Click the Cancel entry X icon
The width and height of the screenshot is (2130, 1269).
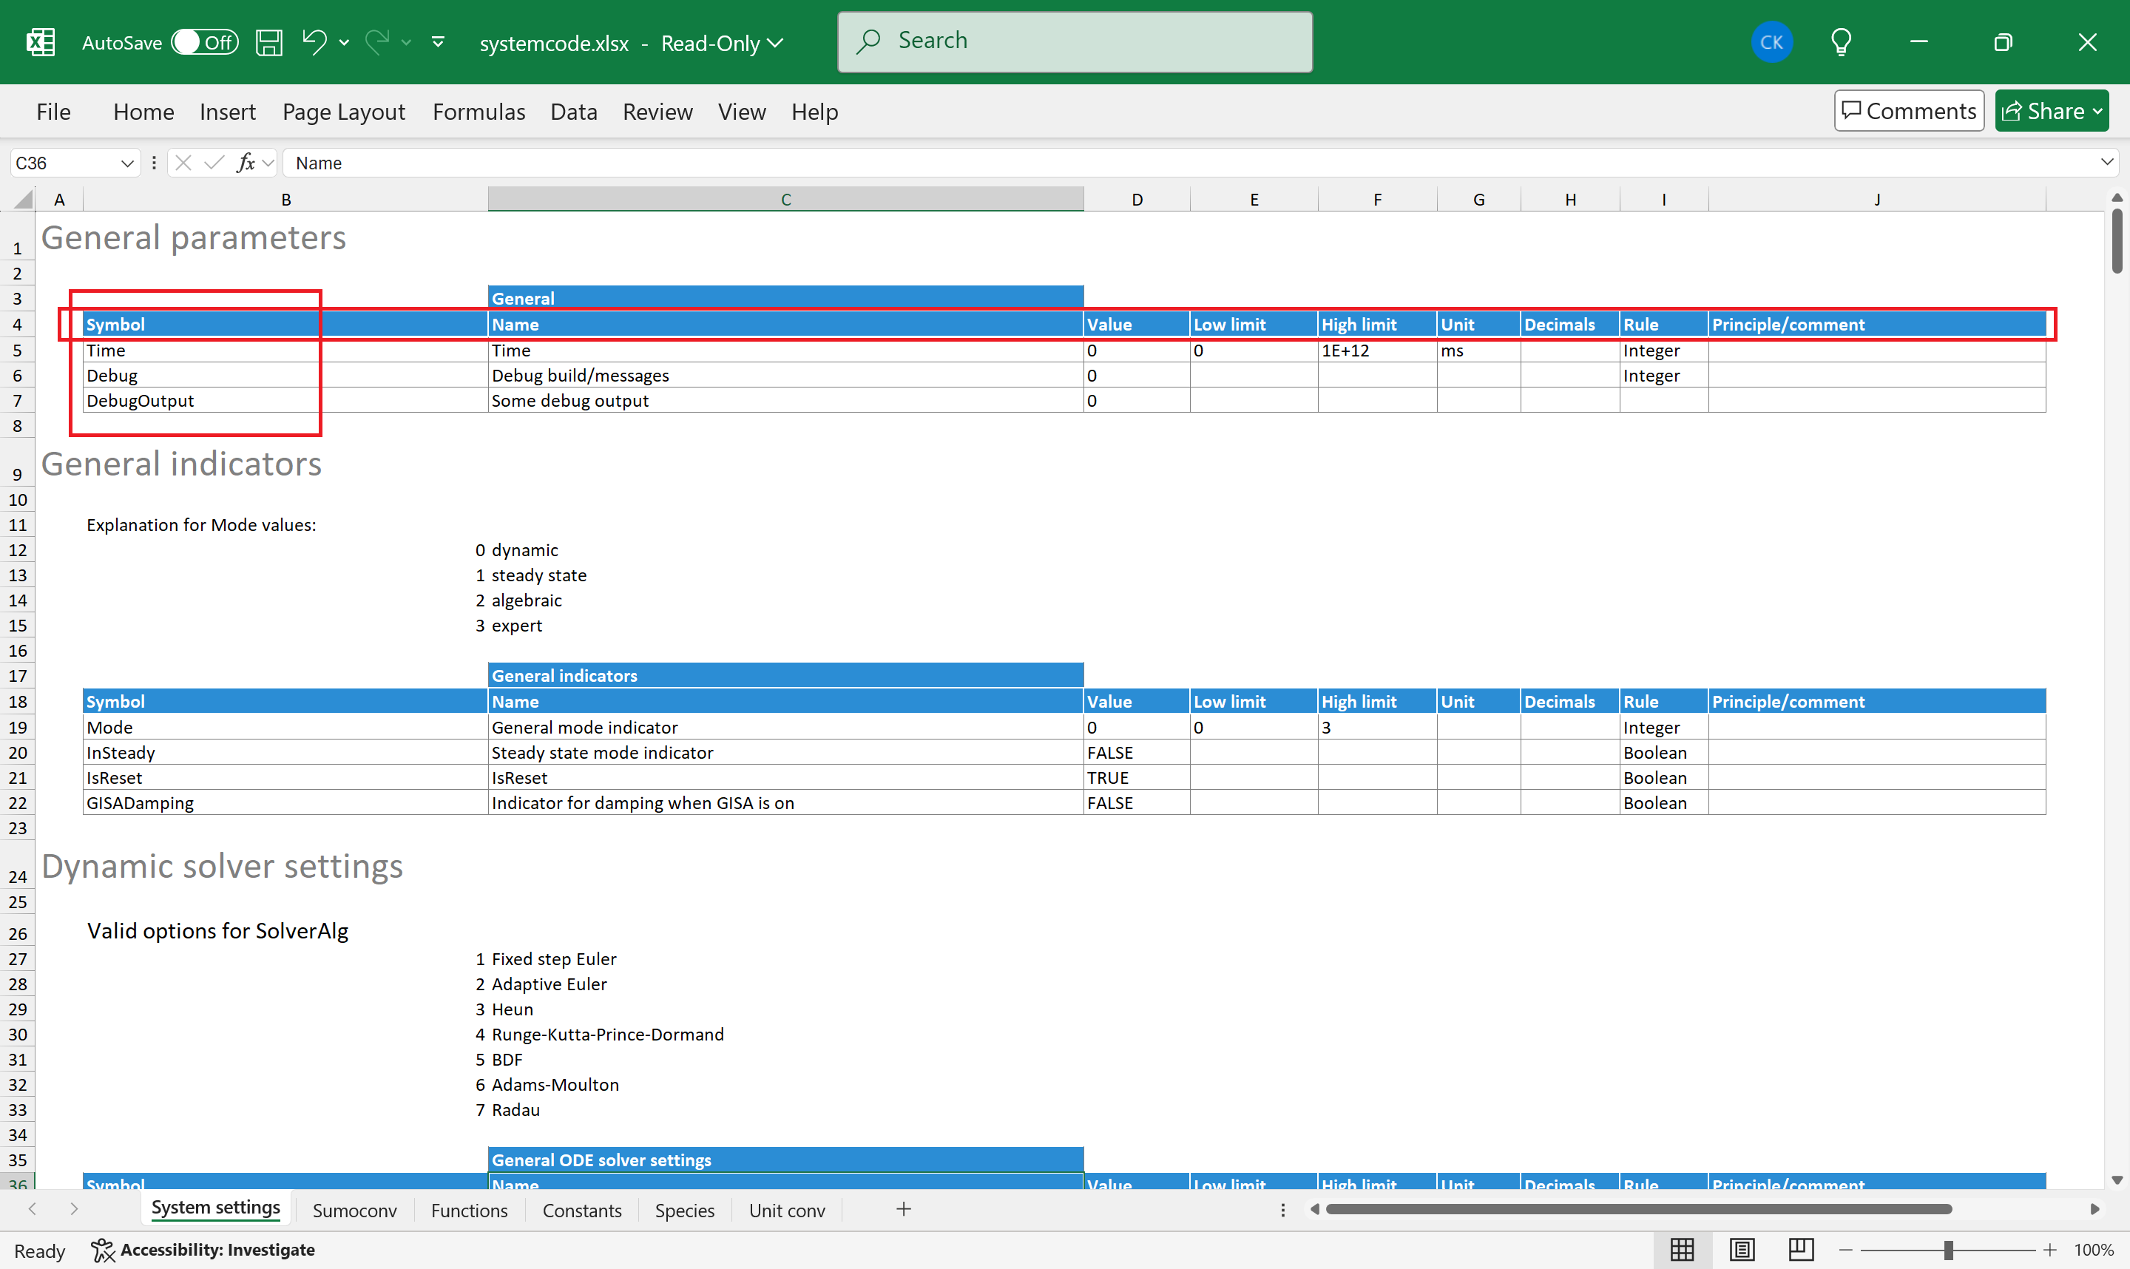pyautogui.click(x=183, y=163)
